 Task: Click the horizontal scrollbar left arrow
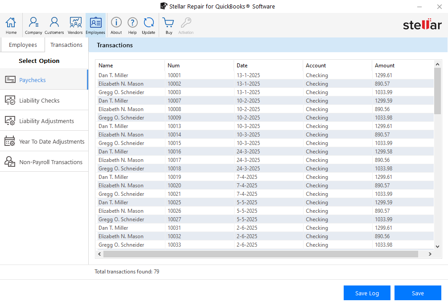click(99, 254)
